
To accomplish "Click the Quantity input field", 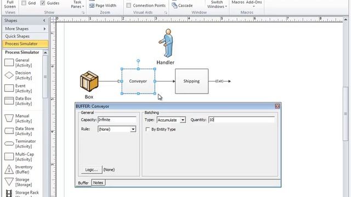I will pos(241,120).
